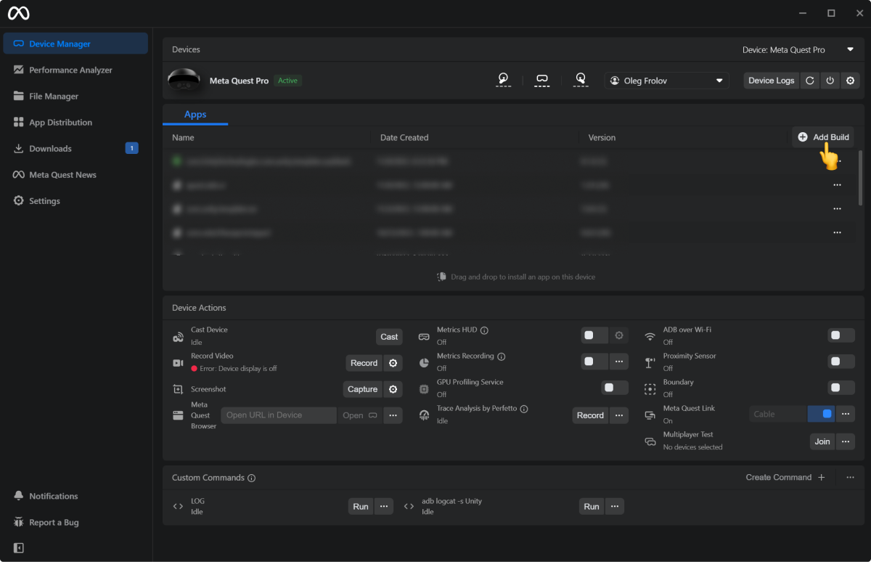Viewport: 871px width, 562px height.
Task: Collapse the sidebar panel icon
Action: click(x=19, y=547)
